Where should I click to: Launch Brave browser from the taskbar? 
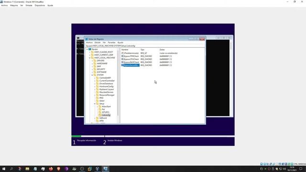coord(58,169)
